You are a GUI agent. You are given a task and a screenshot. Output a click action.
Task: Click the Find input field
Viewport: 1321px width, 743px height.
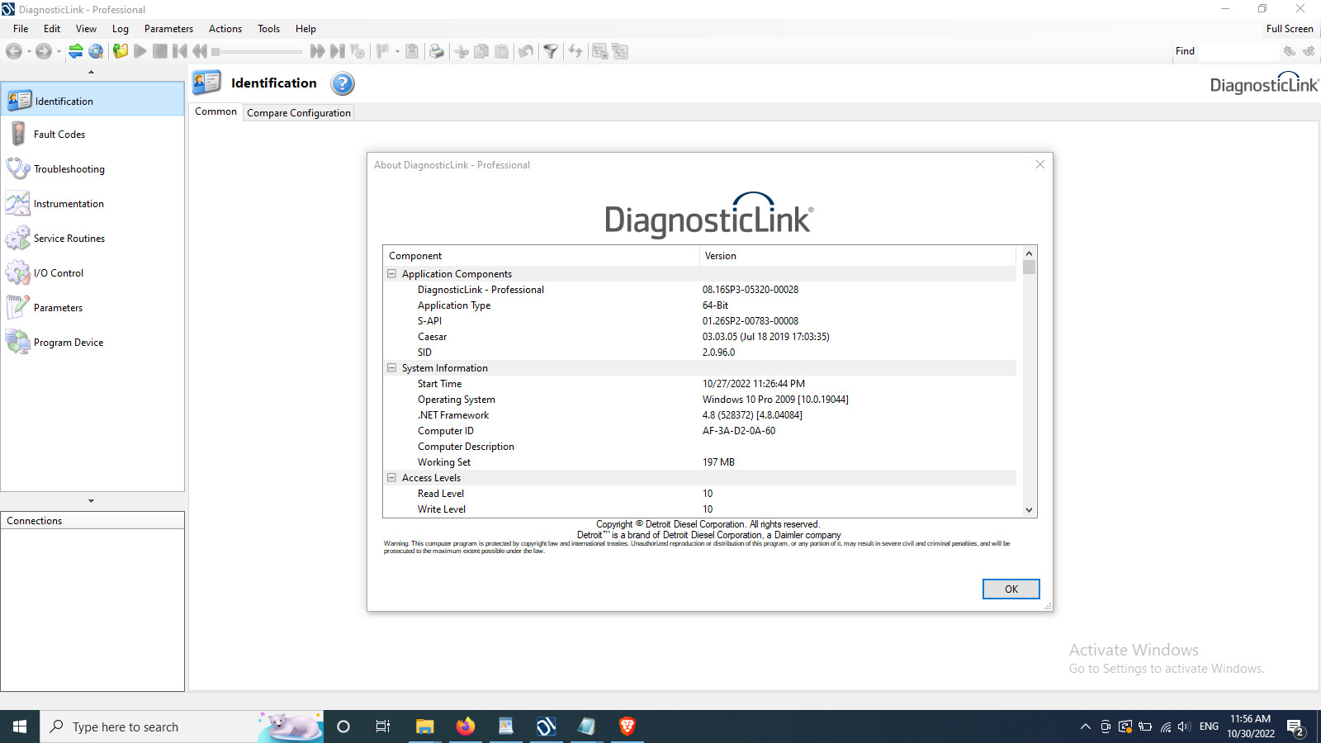(1237, 51)
